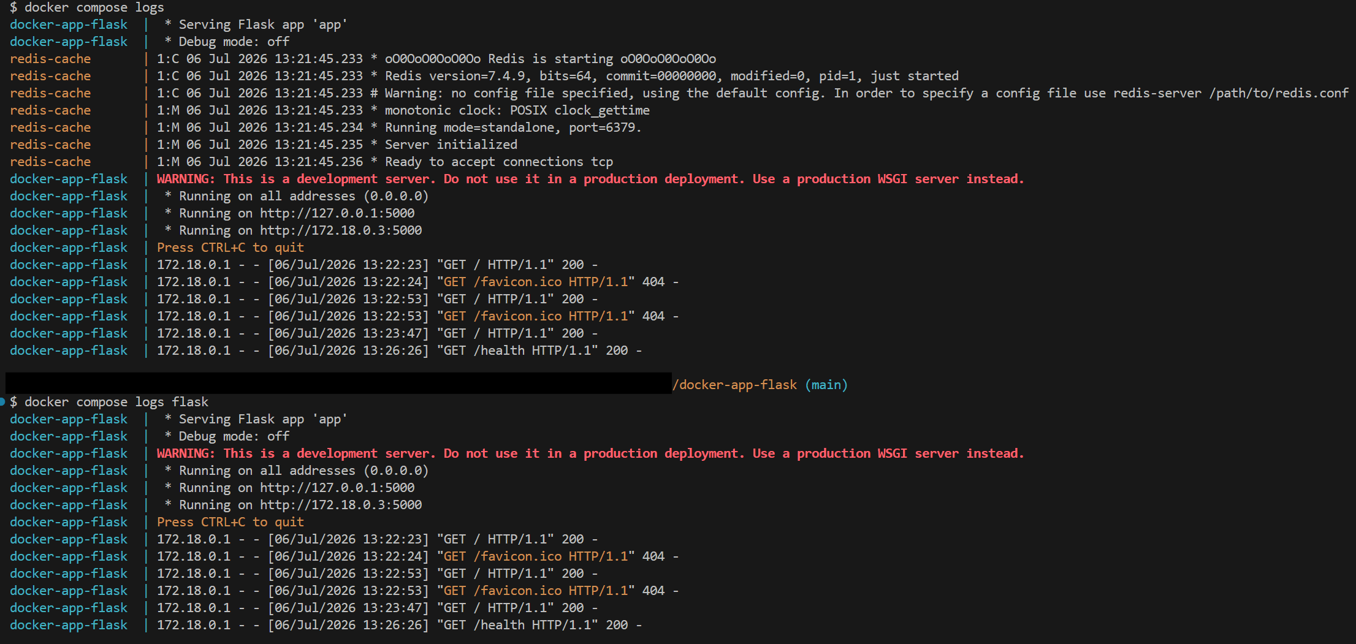Click the 'Server initialized' log entry
The height and width of the screenshot is (644, 1356).
(x=451, y=145)
